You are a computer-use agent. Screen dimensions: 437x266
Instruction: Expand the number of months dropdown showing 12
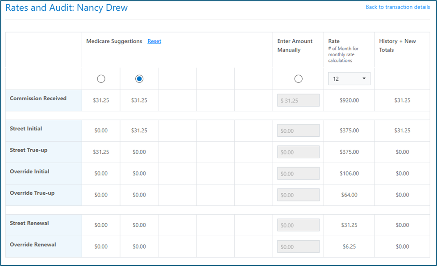pyautogui.click(x=349, y=79)
